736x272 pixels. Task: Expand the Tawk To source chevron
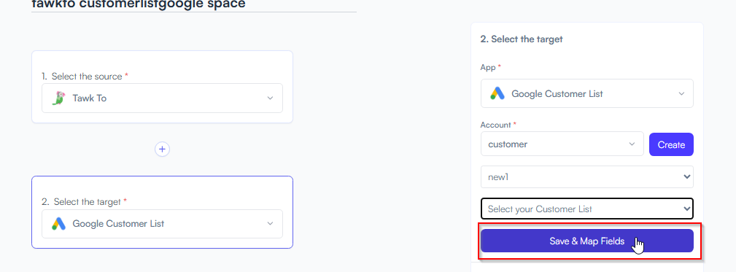[x=270, y=98]
